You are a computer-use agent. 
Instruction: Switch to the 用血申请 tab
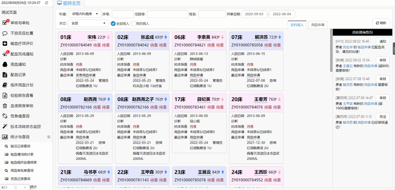(317, 25)
